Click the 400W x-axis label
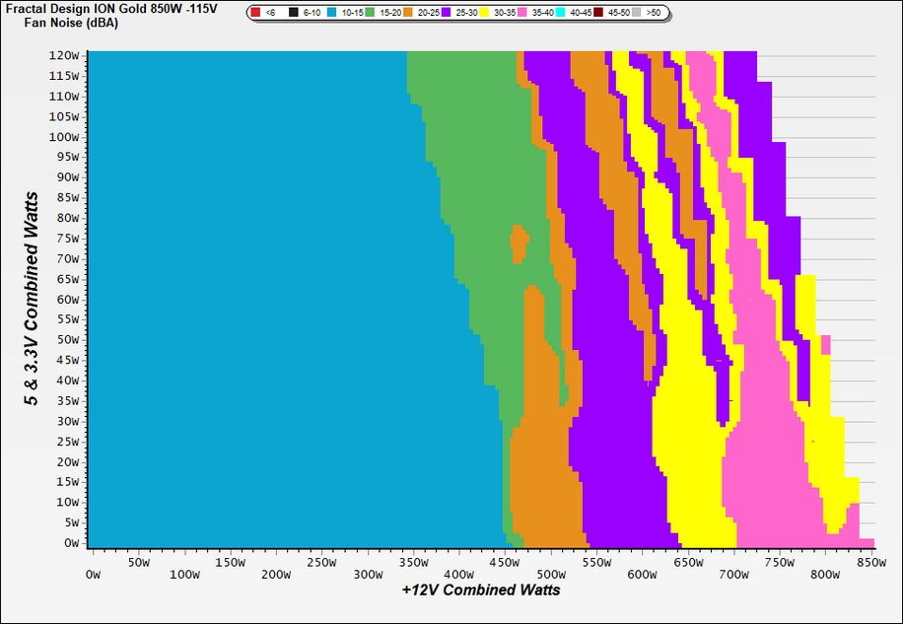903x624 pixels. tap(459, 575)
